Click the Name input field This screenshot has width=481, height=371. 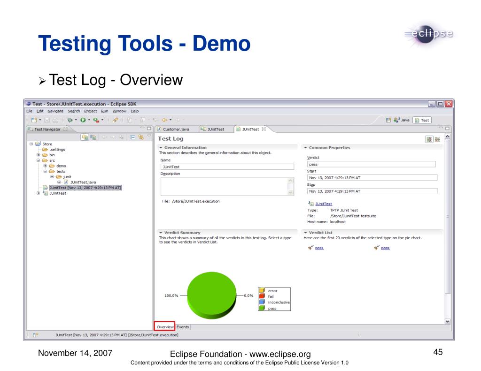coord(227,167)
